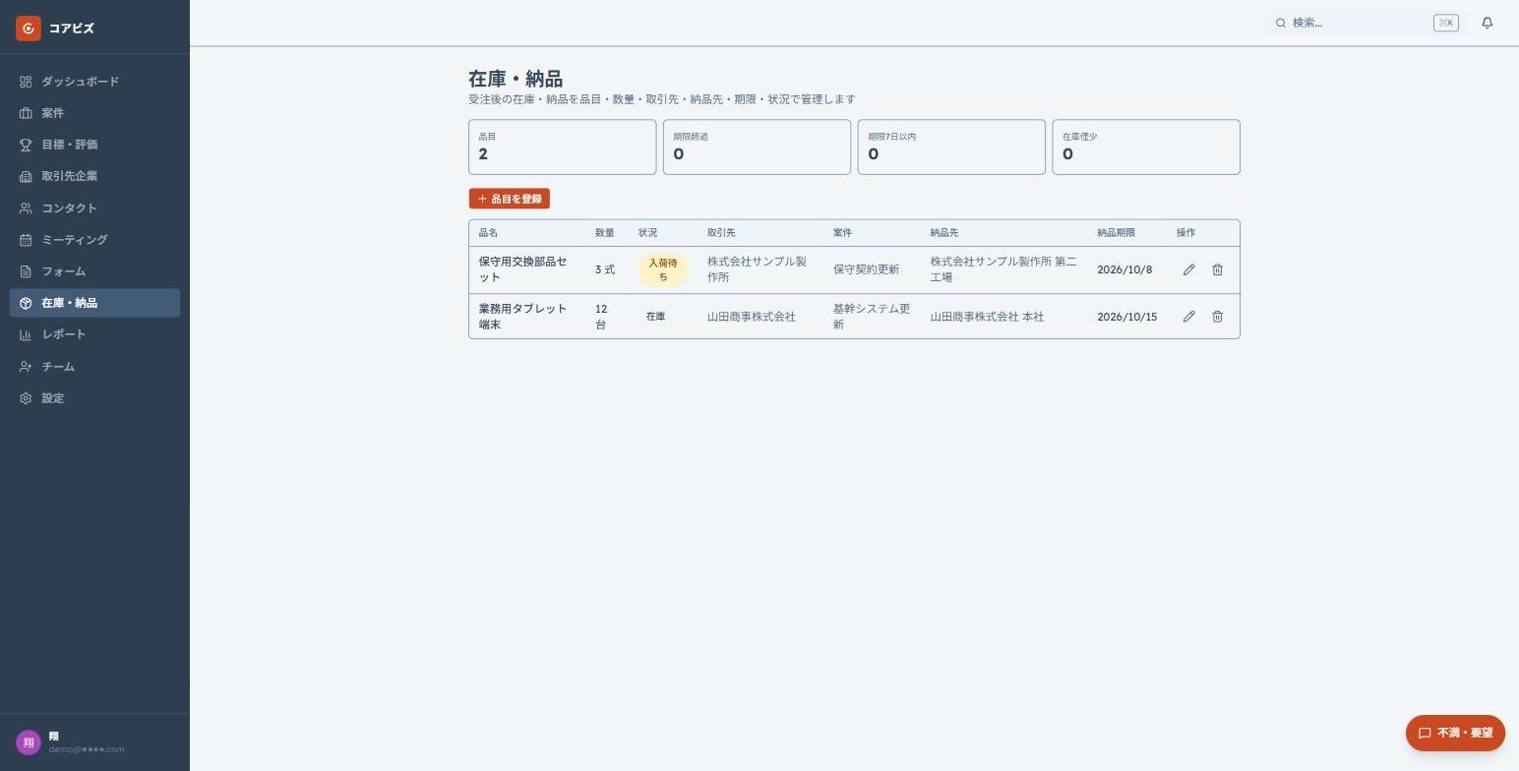This screenshot has height=771, width=1519.
Task: Open フォーム section
Action: pyautogui.click(x=94, y=271)
